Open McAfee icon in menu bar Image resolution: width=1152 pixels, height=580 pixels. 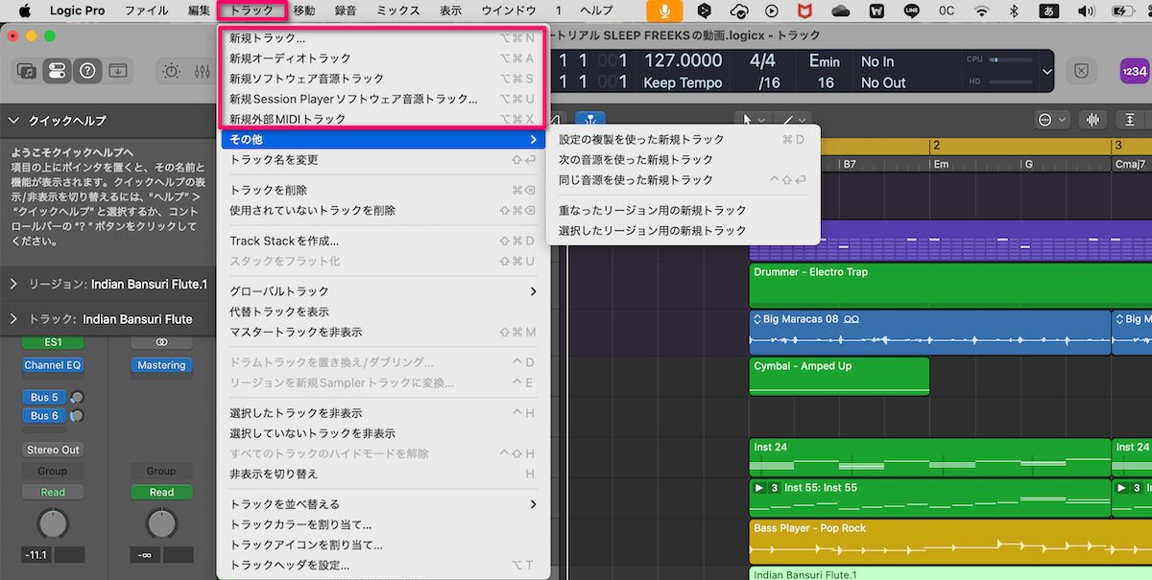pyautogui.click(x=806, y=12)
